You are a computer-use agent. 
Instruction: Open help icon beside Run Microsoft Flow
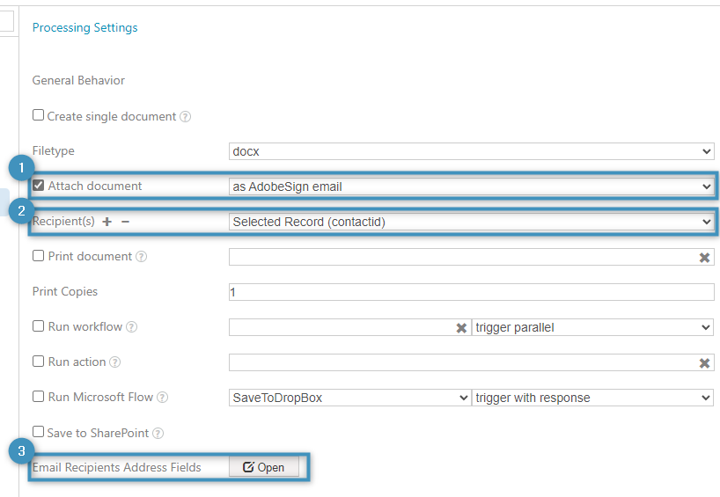tap(163, 397)
